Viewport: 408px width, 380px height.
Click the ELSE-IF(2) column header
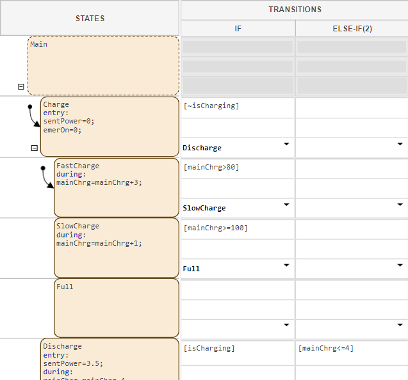pos(352,29)
